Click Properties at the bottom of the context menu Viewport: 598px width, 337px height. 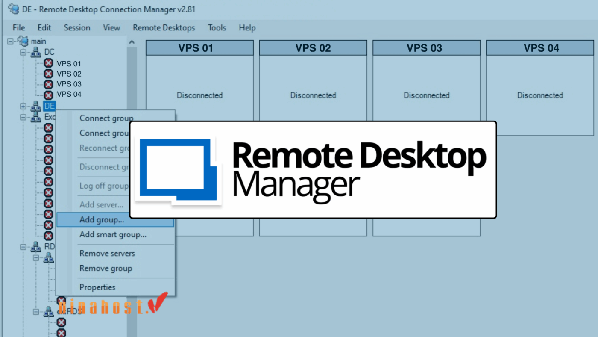click(97, 287)
